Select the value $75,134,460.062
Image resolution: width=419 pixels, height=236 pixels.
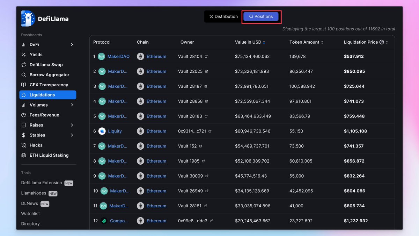252,57
